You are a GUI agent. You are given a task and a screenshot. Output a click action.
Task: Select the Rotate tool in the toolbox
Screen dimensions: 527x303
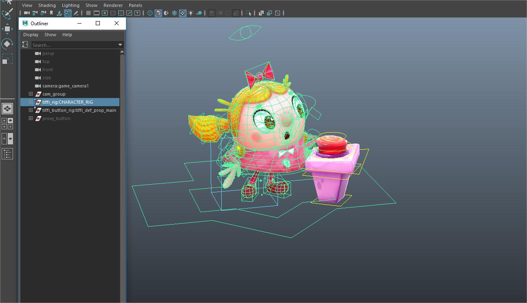pos(7,44)
